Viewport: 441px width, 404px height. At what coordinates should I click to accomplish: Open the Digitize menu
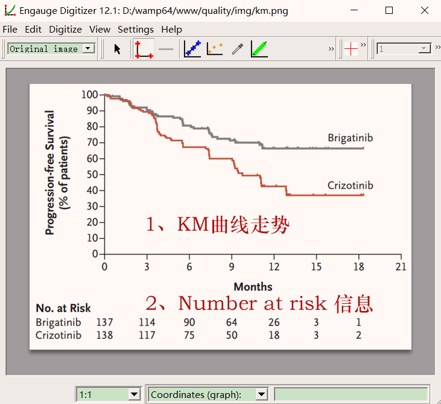point(65,29)
